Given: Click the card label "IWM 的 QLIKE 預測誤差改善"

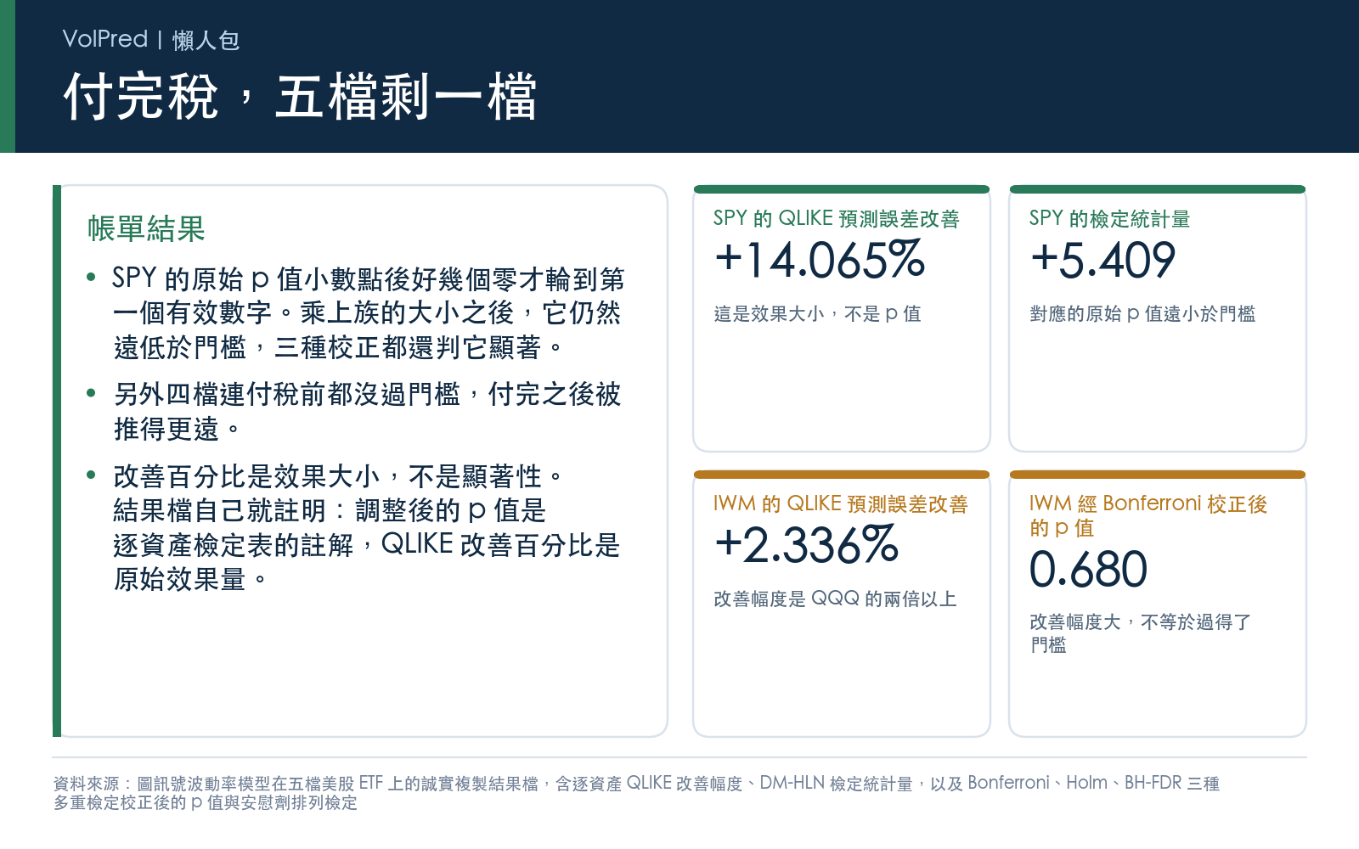Looking at the screenshot, I should pyautogui.click(x=841, y=503).
